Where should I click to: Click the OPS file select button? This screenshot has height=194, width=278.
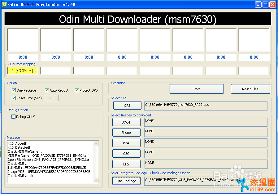pyautogui.click(x=127, y=106)
